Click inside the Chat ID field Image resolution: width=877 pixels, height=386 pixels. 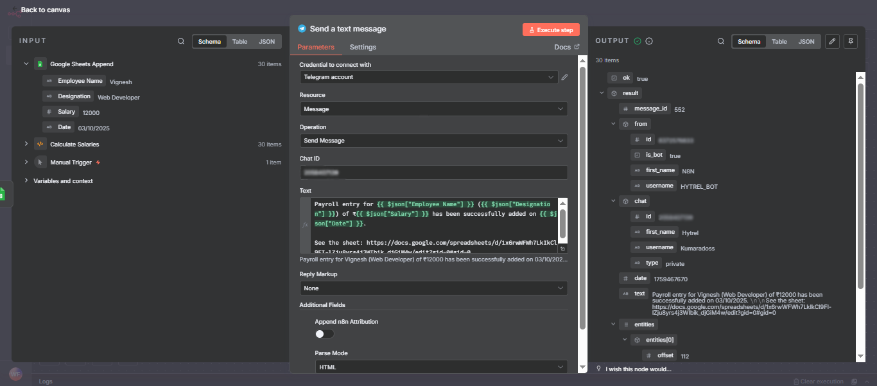(433, 172)
